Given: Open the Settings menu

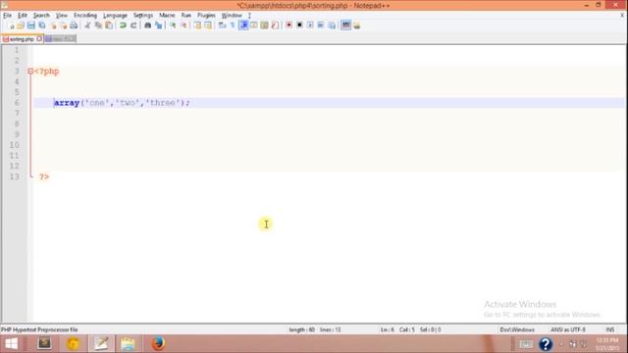Looking at the screenshot, I should click(143, 16).
